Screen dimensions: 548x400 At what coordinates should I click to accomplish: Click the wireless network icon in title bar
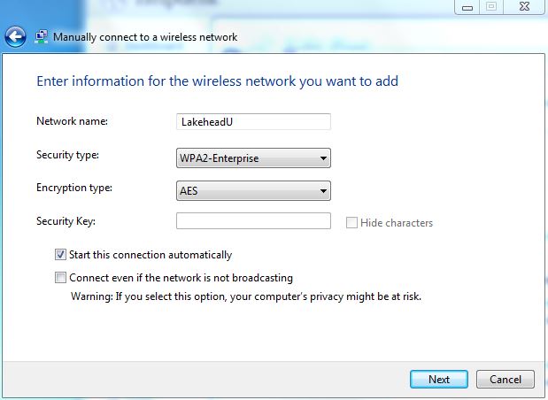pyautogui.click(x=42, y=37)
